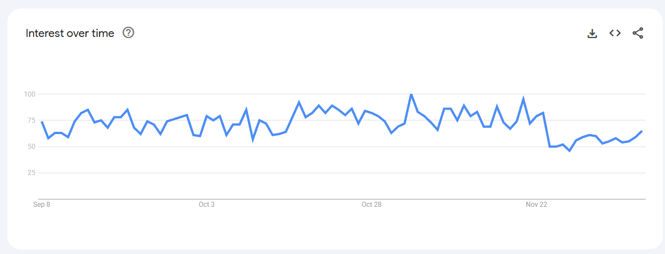665x254 pixels.
Task: Click the second-highest peak near Nov 22
Action: [x=523, y=99]
